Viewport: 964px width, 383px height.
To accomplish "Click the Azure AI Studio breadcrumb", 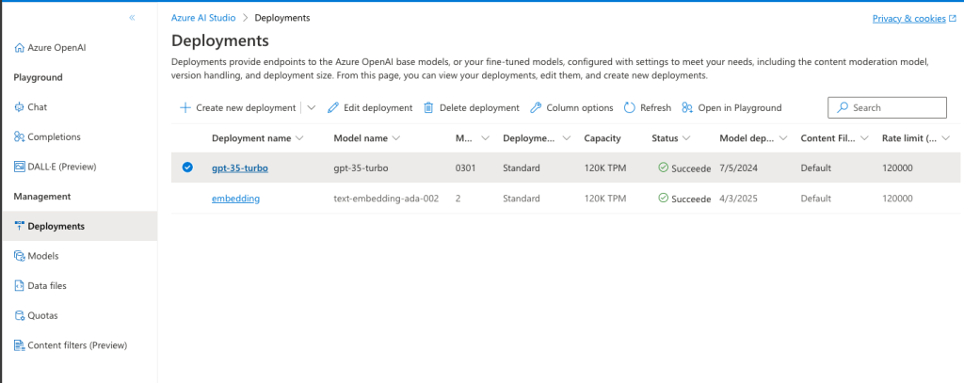I will 202,18.
